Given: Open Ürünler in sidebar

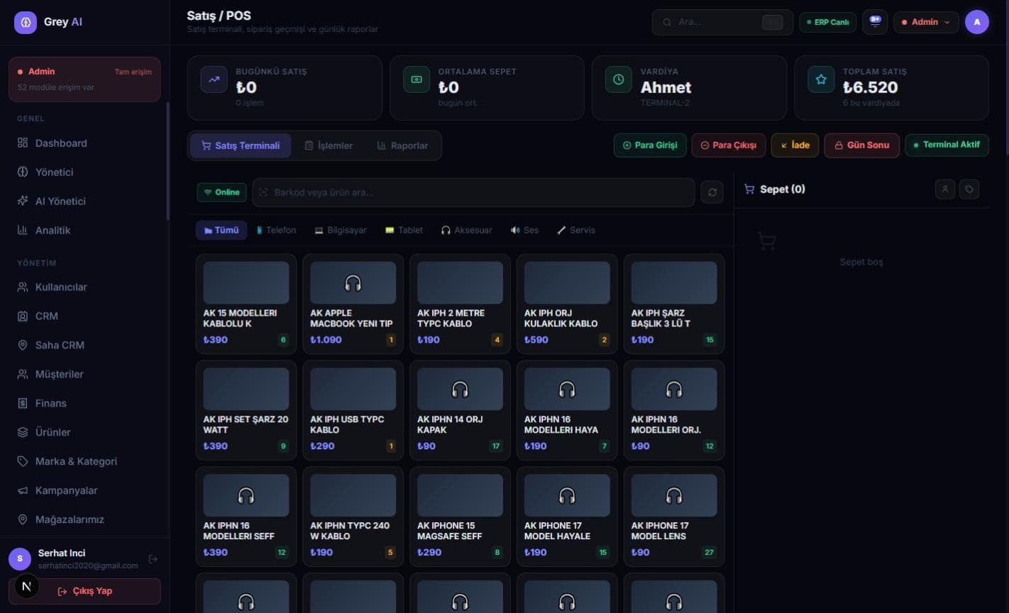Looking at the screenshot, I should pos(84,432).
